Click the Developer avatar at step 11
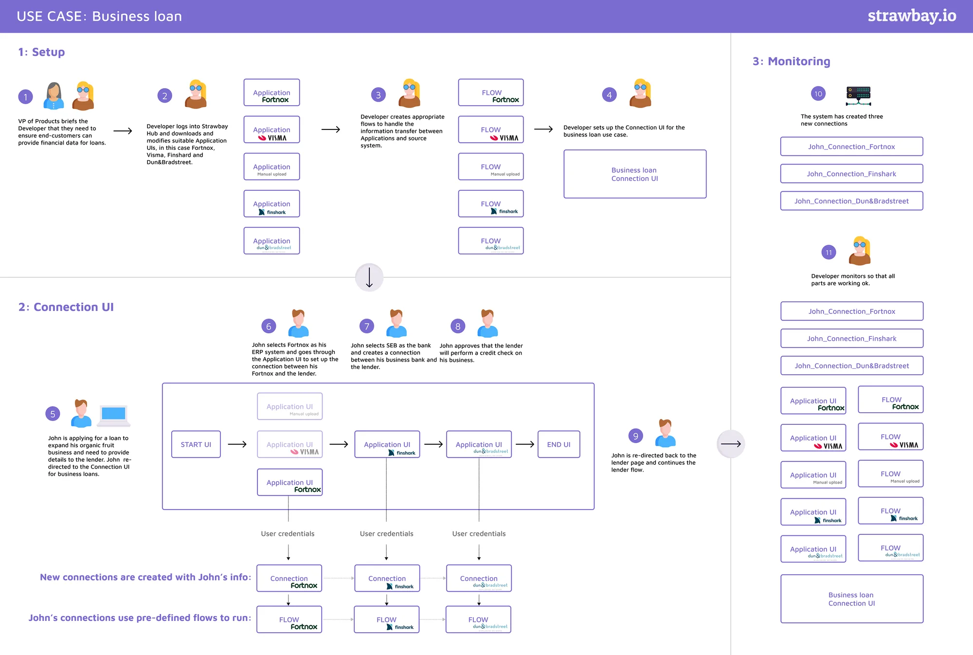973x655 pixels. 860,251
